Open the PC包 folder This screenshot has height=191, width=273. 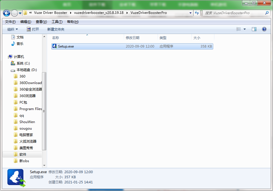pyautogui.click(x=23, y=102)
